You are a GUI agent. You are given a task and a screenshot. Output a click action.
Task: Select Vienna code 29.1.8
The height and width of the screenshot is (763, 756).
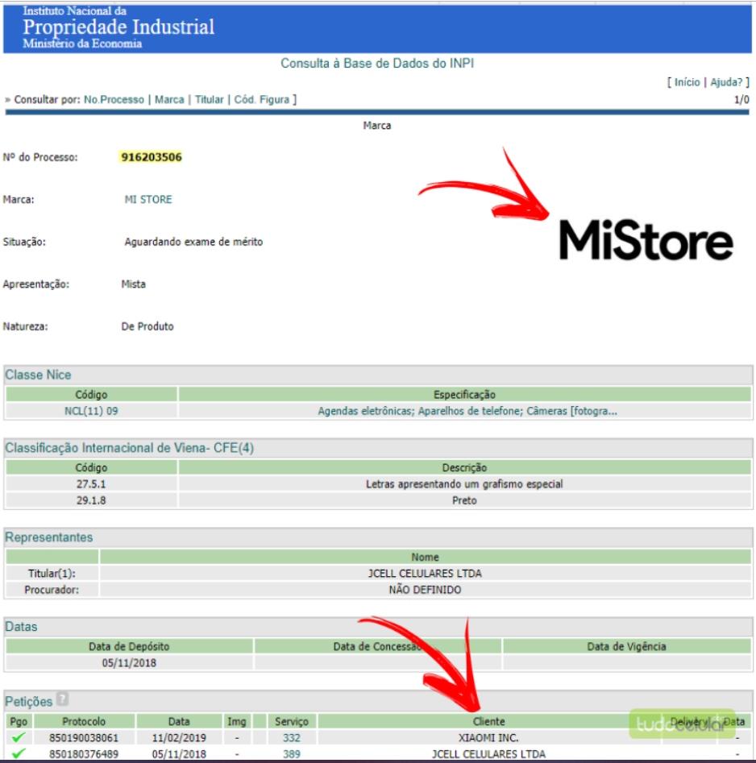pos(91,500)
